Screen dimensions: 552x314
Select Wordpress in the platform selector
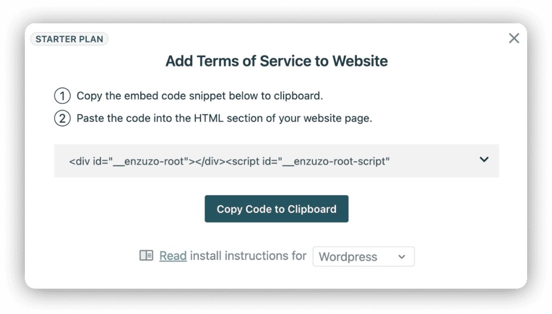coord(363,256)
